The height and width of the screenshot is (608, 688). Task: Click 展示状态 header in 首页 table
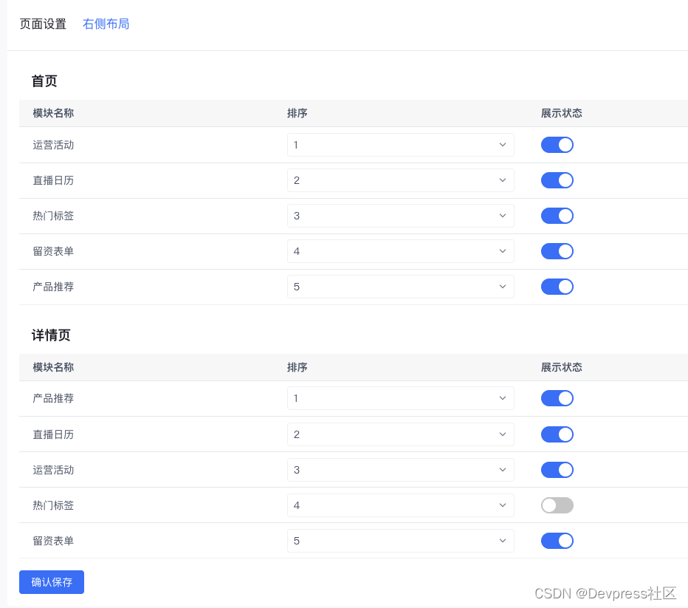click(561, 113)
